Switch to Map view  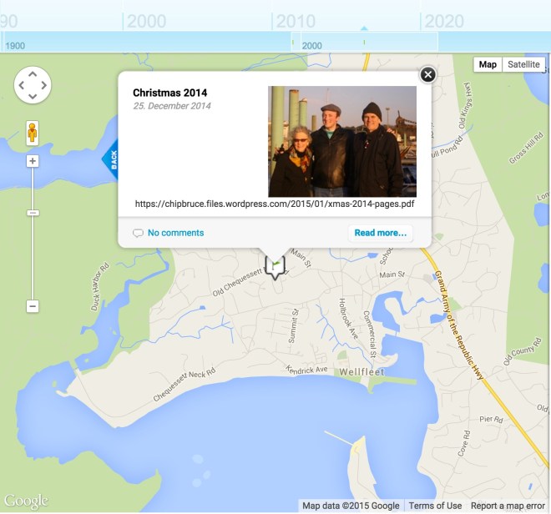click(488, 64)
